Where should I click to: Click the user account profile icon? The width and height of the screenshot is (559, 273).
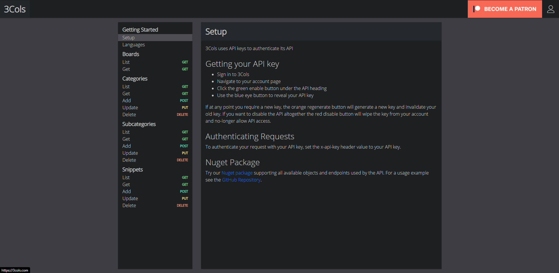coord(551,9)
